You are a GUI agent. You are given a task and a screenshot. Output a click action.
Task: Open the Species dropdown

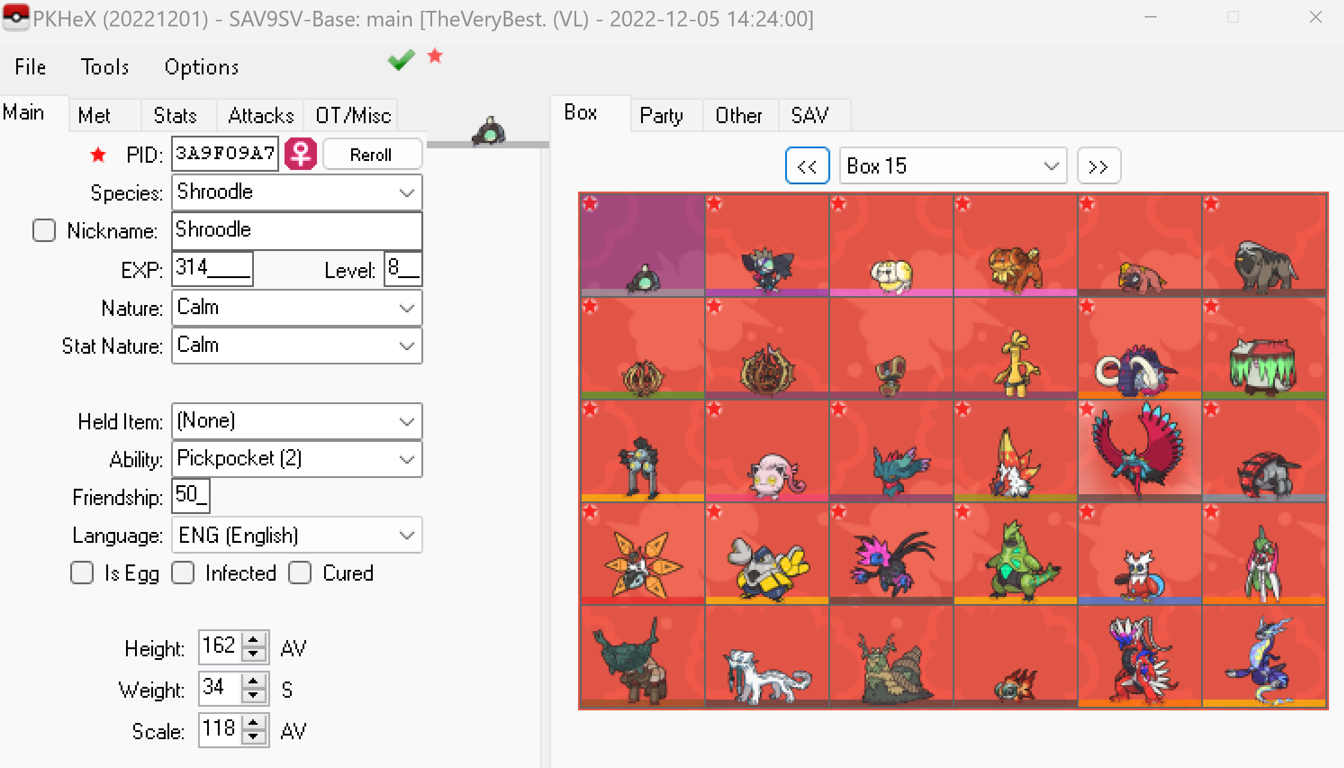point(297,192)
